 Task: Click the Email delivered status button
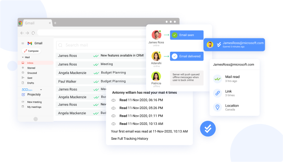pyautogui.click(x=187, y=56)
